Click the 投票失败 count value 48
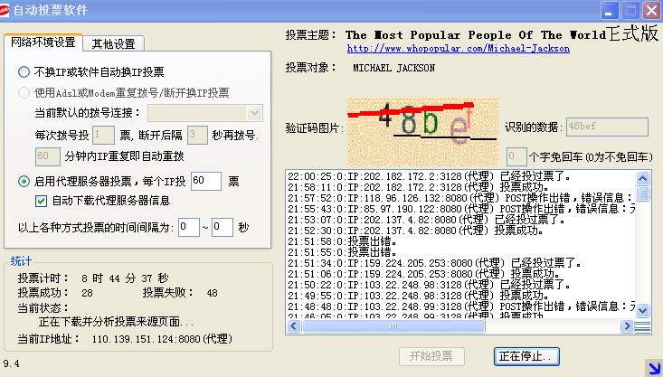 pyautogui.click(x=213, y=293)
